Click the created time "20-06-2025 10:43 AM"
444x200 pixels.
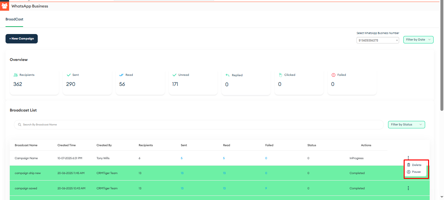(71, 188)
